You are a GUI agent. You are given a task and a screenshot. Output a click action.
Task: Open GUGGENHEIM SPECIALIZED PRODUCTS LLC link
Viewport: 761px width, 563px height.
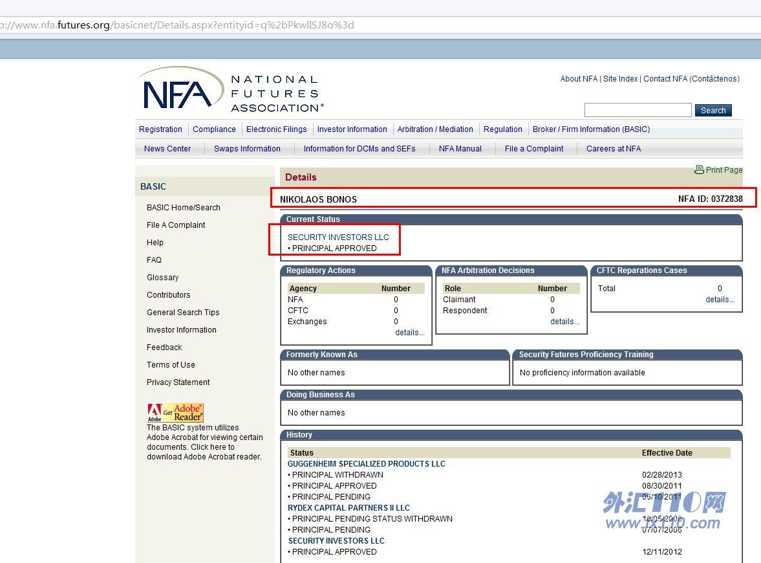click(x=367, y=464)
